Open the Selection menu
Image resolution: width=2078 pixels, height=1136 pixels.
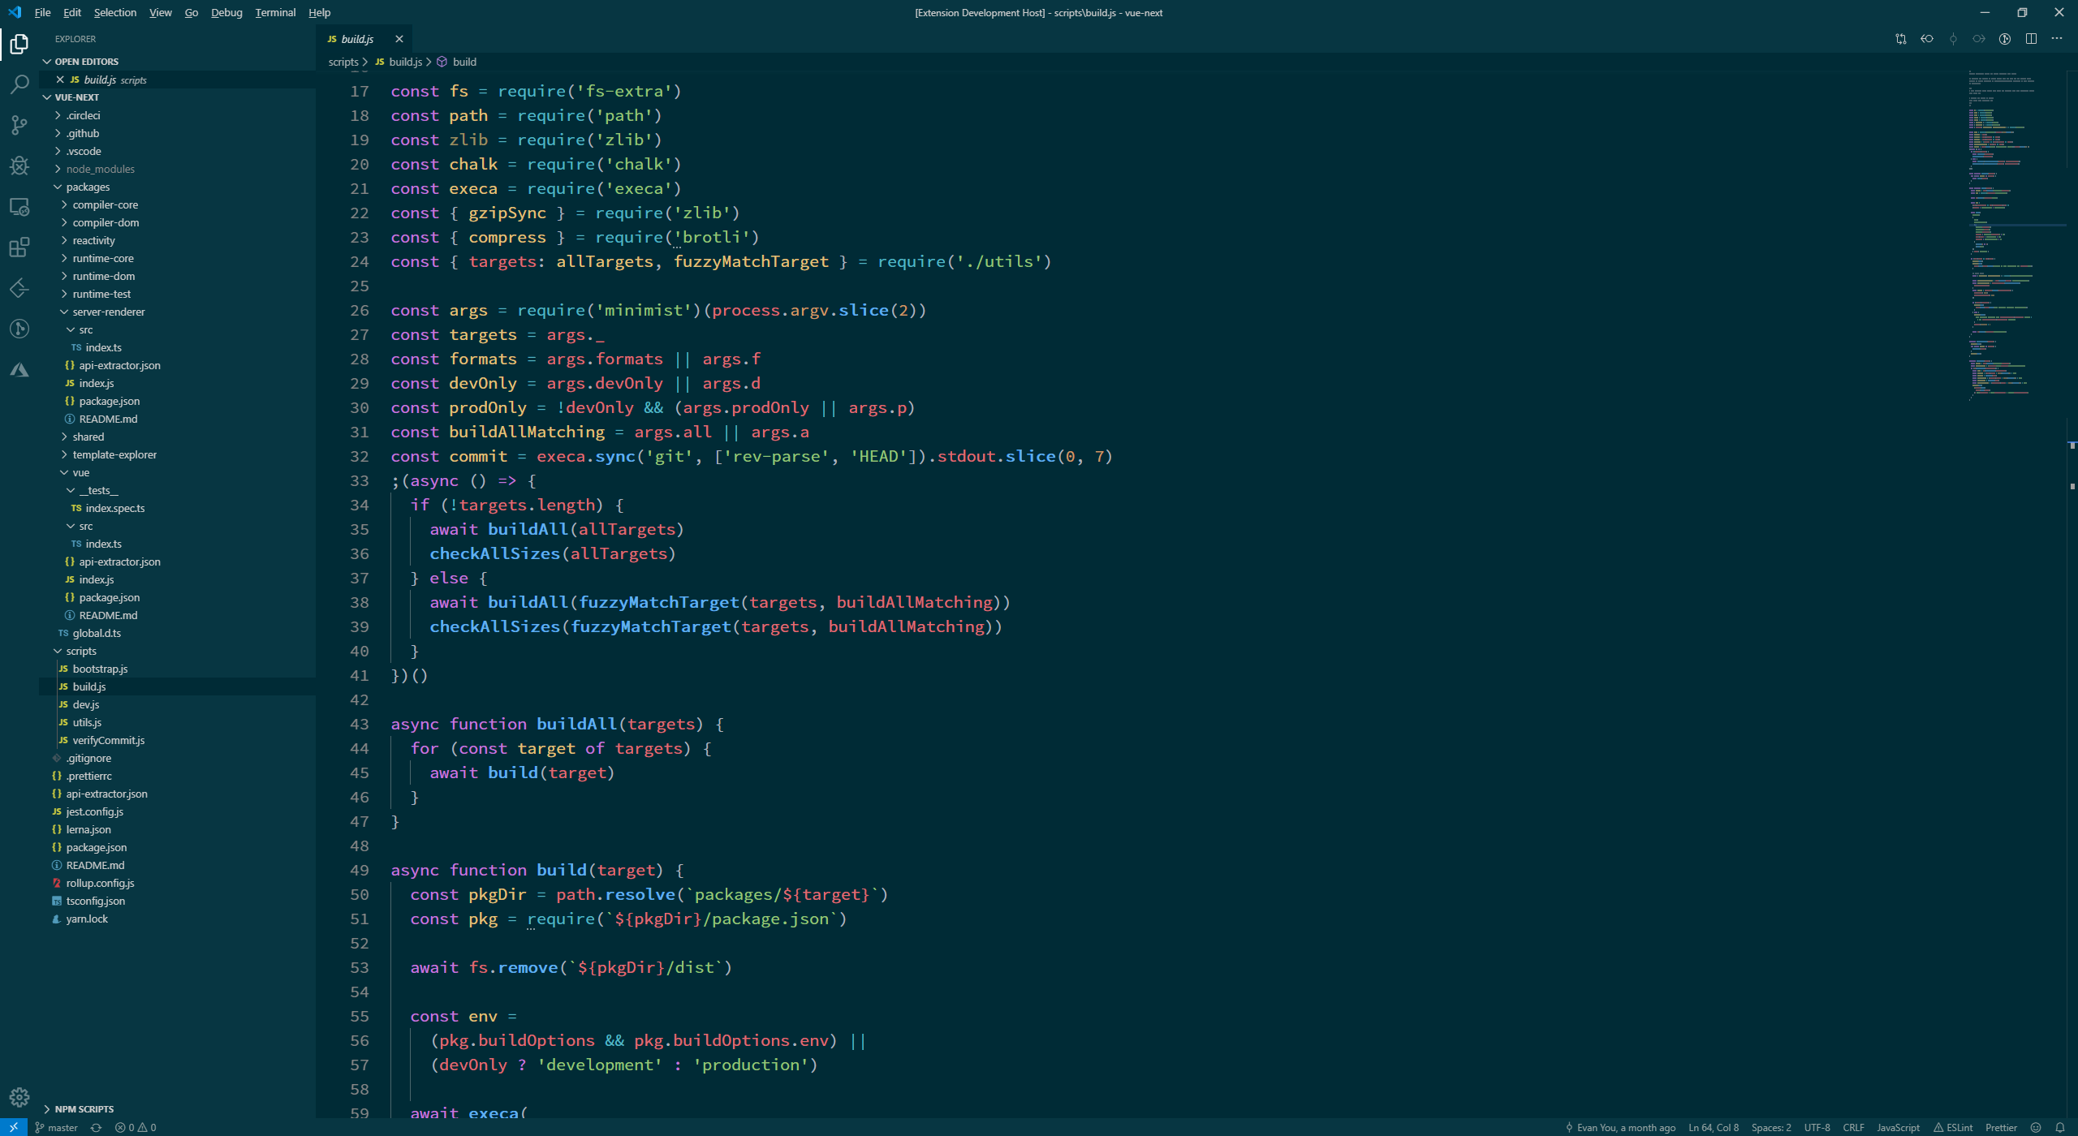click(x=114, y=12)
